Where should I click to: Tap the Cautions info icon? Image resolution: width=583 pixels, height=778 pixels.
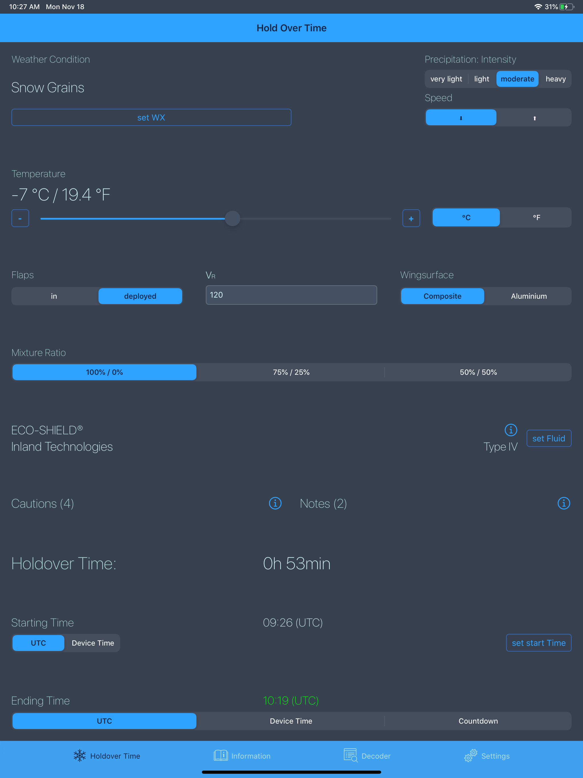click(x=275, y=503)
